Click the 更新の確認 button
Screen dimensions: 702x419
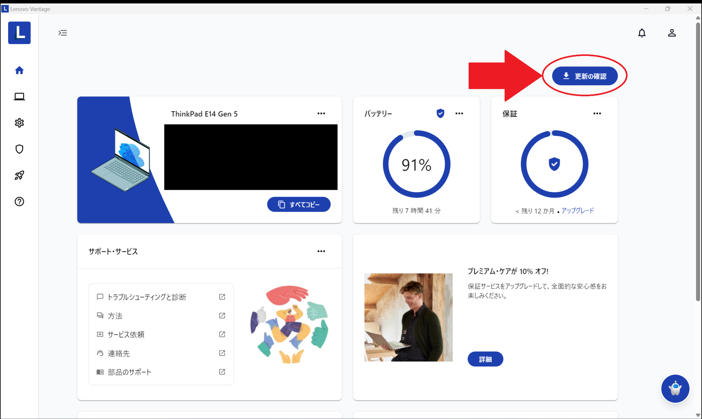[585, 76]
